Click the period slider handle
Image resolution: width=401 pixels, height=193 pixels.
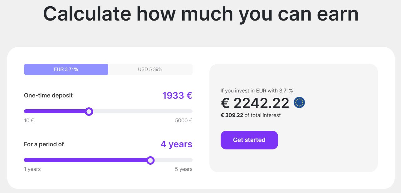151,160
